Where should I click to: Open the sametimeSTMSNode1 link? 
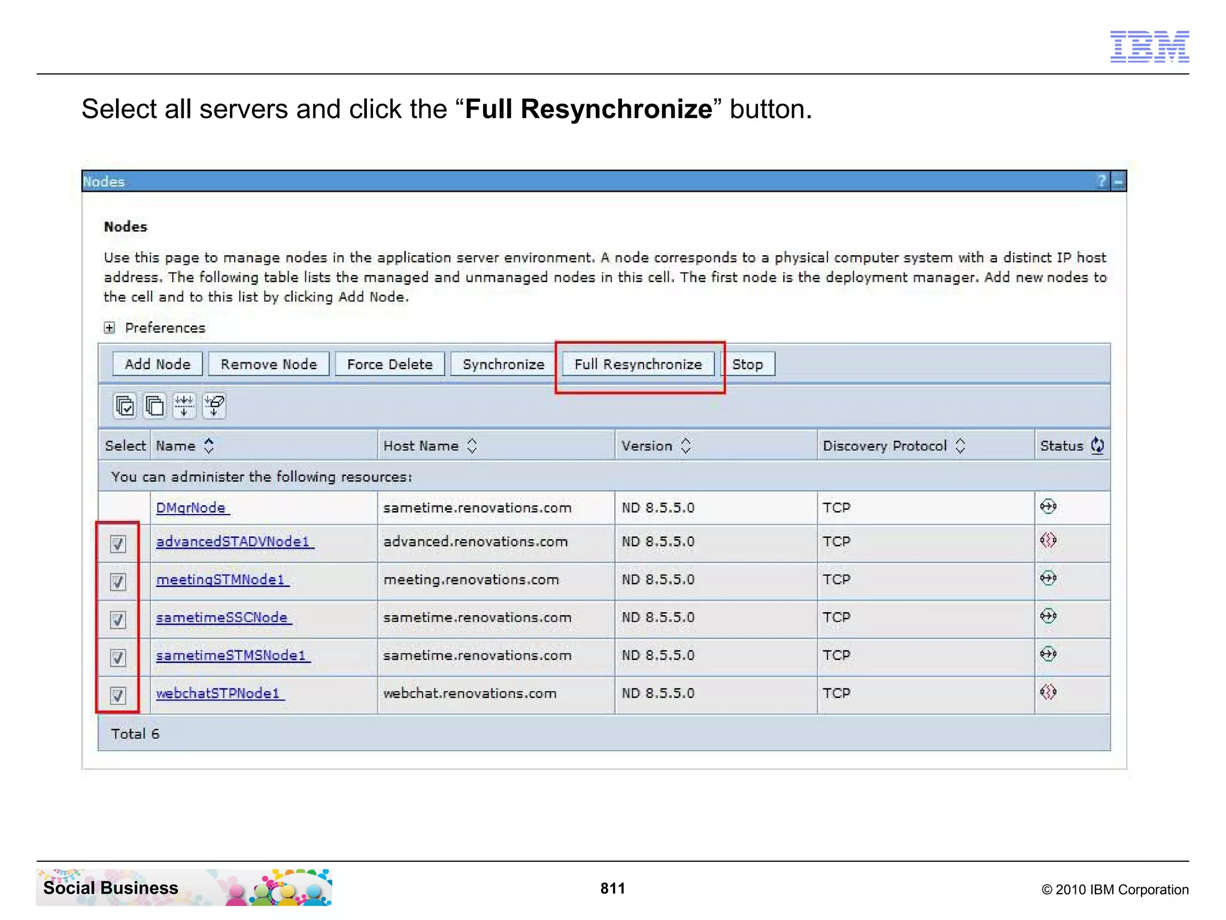point(232,655)
